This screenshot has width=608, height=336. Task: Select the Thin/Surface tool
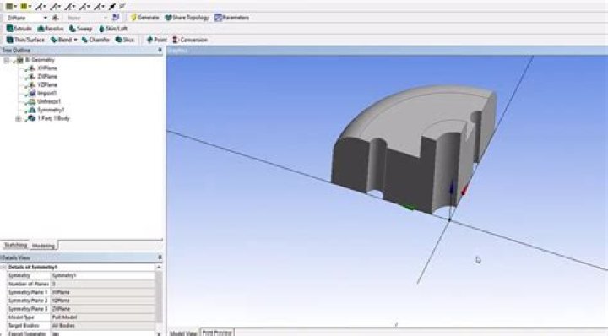click(x=25, y=40)
